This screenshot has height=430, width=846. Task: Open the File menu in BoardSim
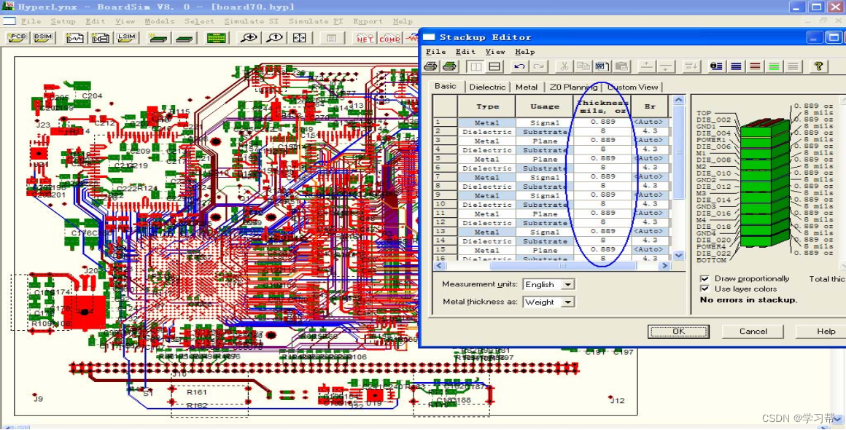[31, 22]
